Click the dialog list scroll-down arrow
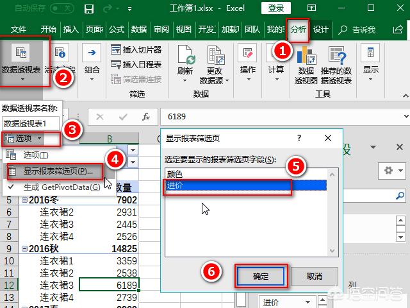This screenshot has width=410, height=308. point(332,250)
